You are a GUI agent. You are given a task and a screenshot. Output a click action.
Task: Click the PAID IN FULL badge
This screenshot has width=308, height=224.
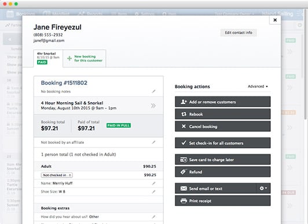(119, 125)
